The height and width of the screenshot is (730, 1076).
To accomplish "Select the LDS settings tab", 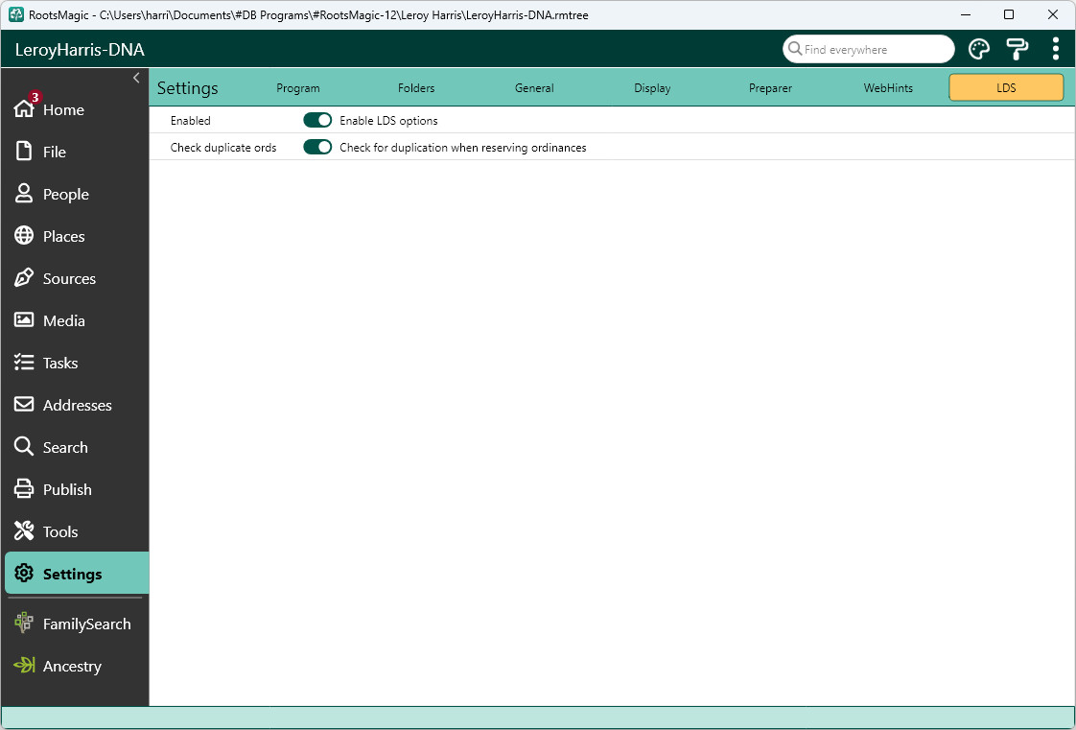I will click(x=1006, y=88).
